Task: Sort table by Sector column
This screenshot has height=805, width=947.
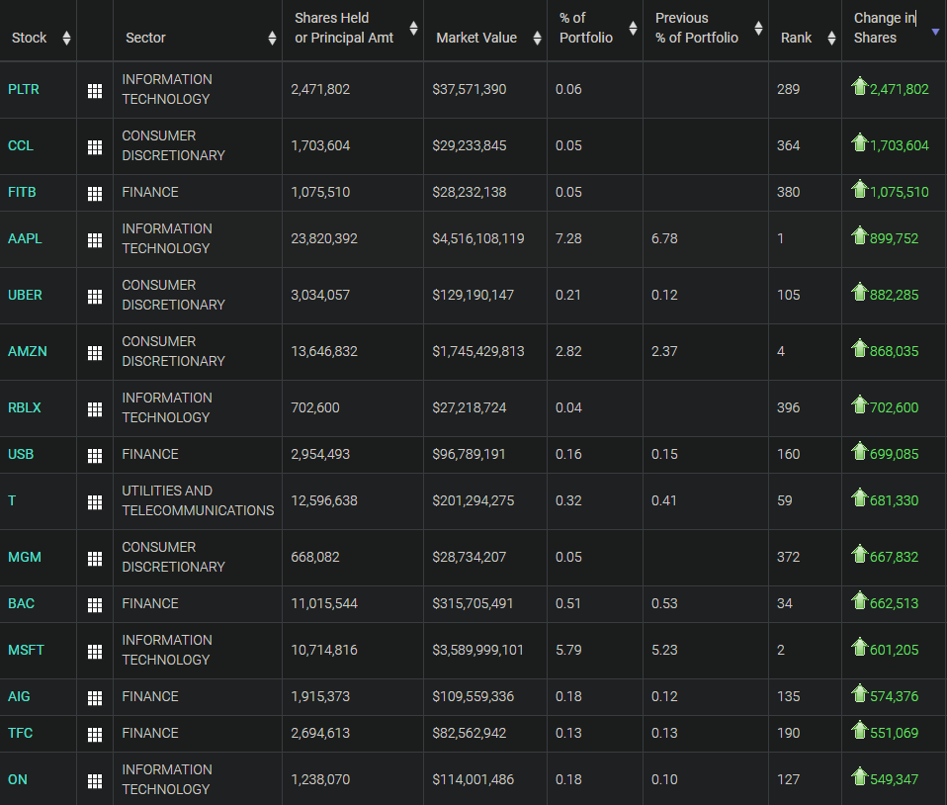Action: tap(272, 38)
